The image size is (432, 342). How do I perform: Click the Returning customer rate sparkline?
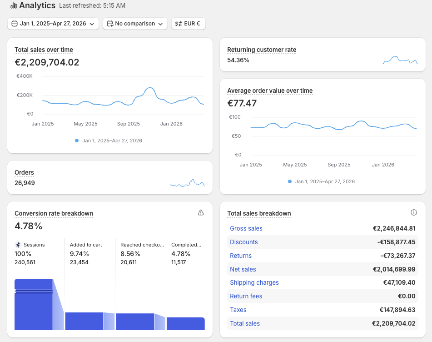point(400,60)
